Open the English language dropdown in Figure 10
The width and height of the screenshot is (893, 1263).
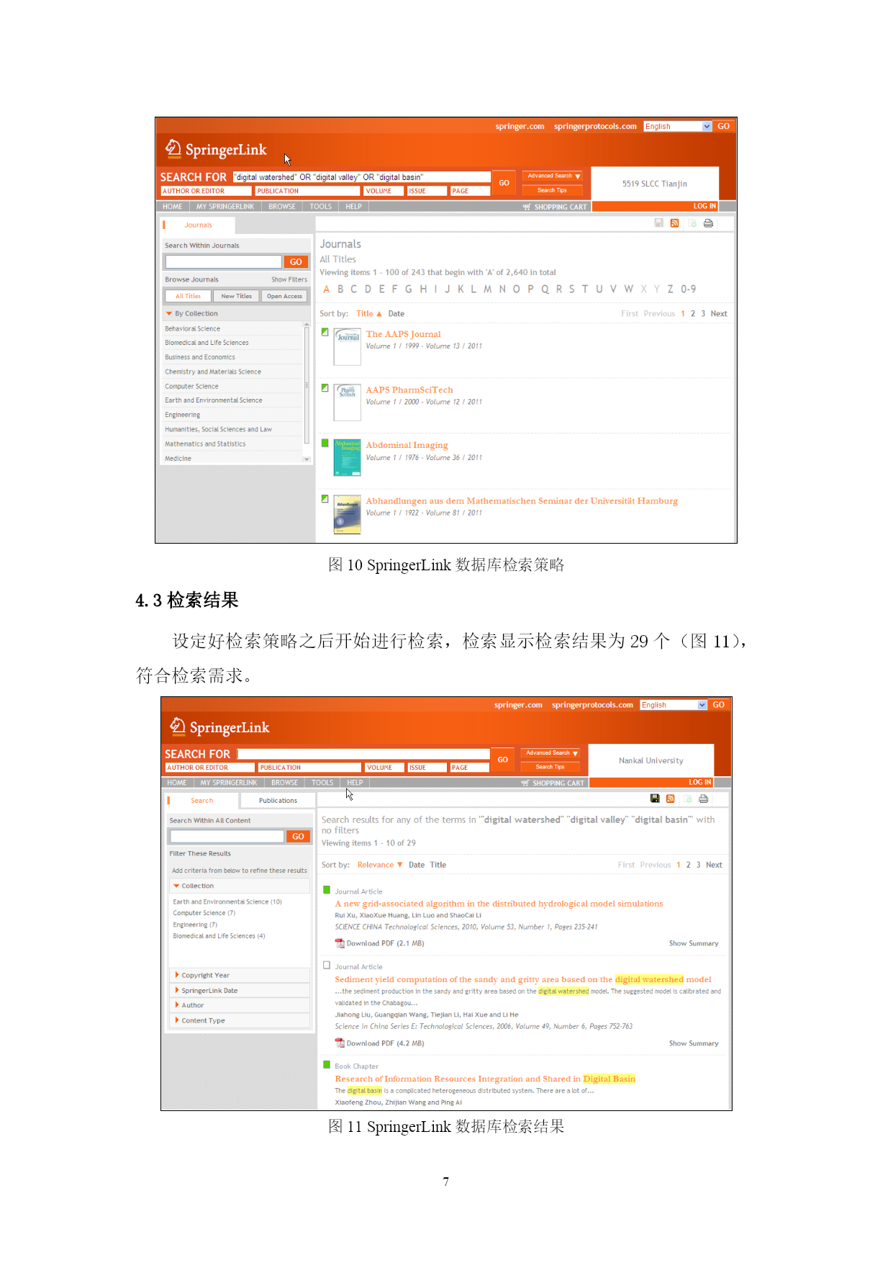(x=678, y=127)
